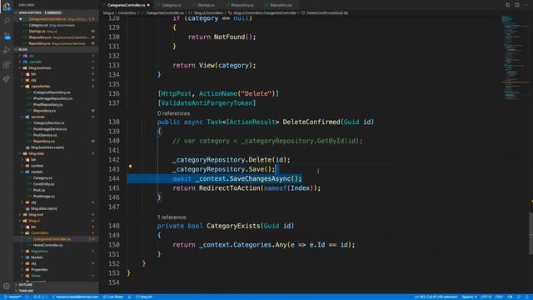Switch to the last Repository.cs editor tab

281,5
